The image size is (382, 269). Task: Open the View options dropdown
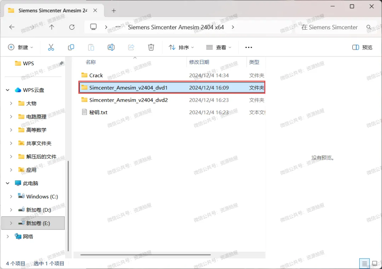click(219, 47)
